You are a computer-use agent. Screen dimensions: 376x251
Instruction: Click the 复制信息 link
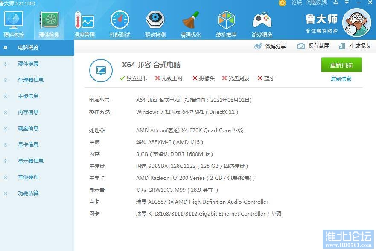(341, 79)
